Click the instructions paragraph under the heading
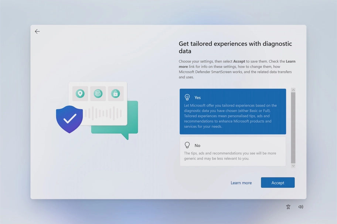This screenshot has width=337, height=224. [237, 69]
